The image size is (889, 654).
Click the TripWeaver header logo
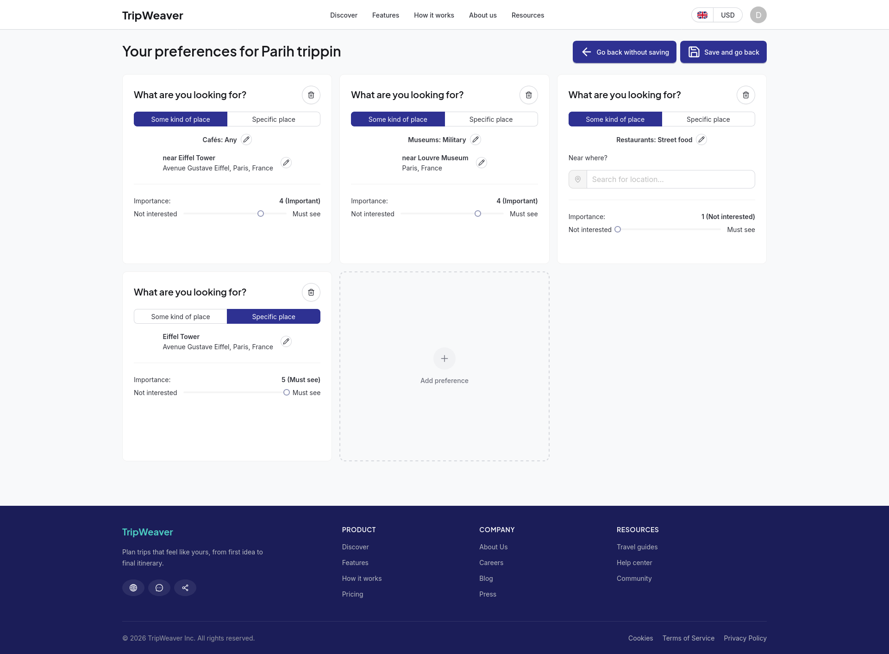pyautogui.click(x=152, y=15)
